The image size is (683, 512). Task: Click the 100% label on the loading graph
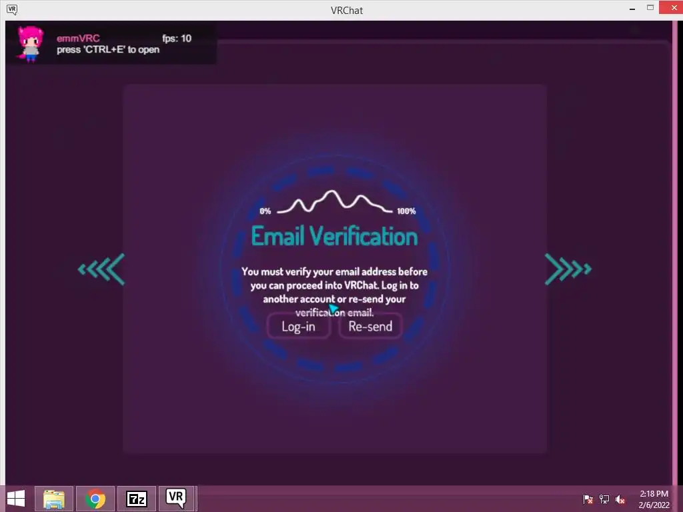coord(406,211)
